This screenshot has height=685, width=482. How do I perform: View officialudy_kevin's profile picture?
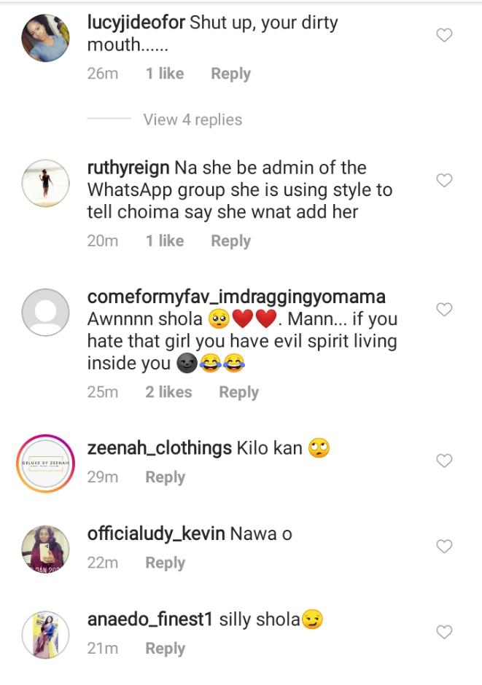coord(45,549)
